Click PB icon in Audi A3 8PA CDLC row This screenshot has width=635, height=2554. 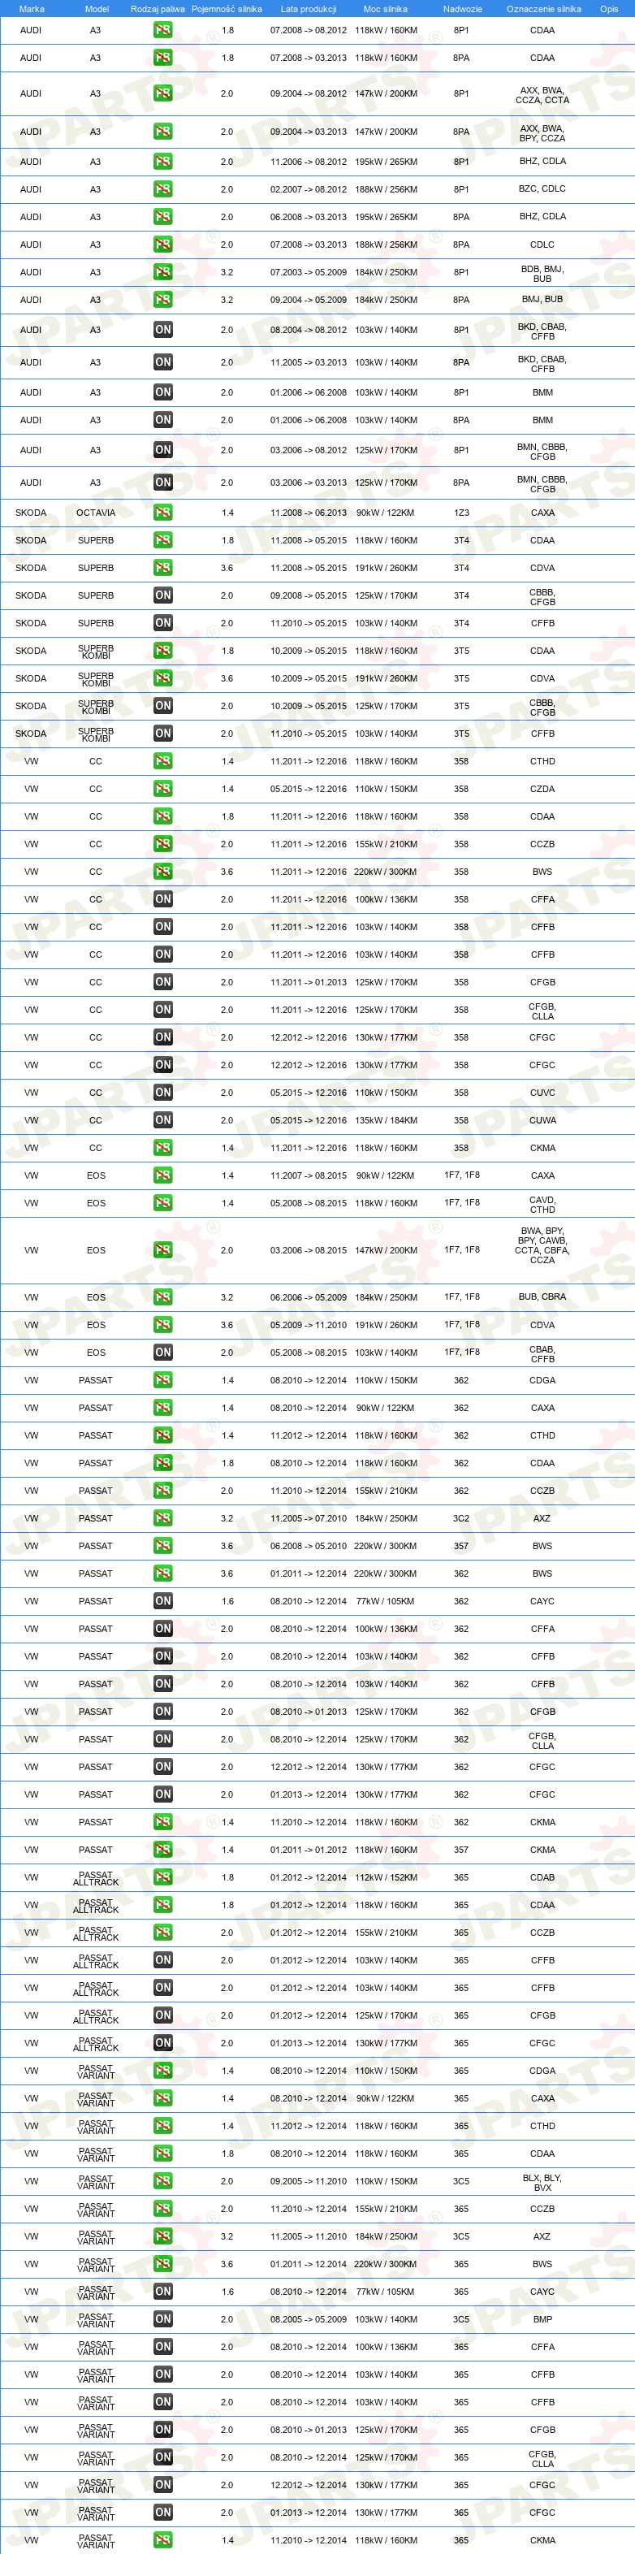[x=162, y=244]
